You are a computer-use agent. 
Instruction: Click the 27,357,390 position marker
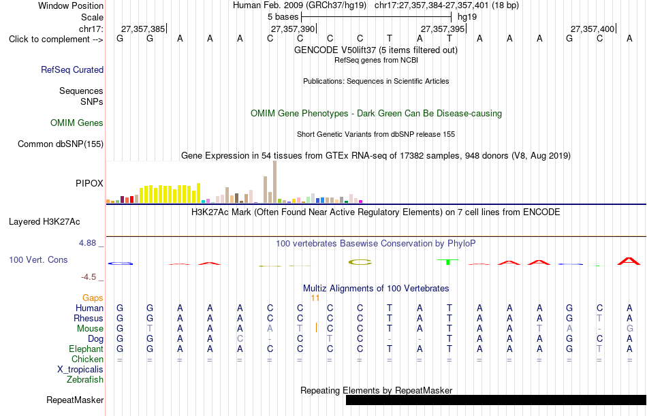(x=293, y=29)
